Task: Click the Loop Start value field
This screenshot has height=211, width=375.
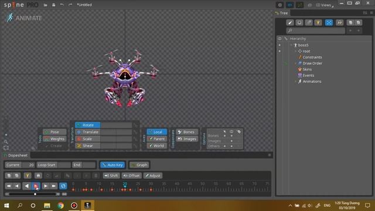Action: pyautogui.click(x=64, y=165)
